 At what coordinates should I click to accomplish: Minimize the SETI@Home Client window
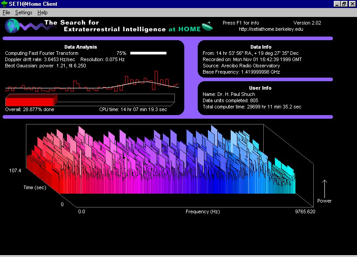(337, 4)
